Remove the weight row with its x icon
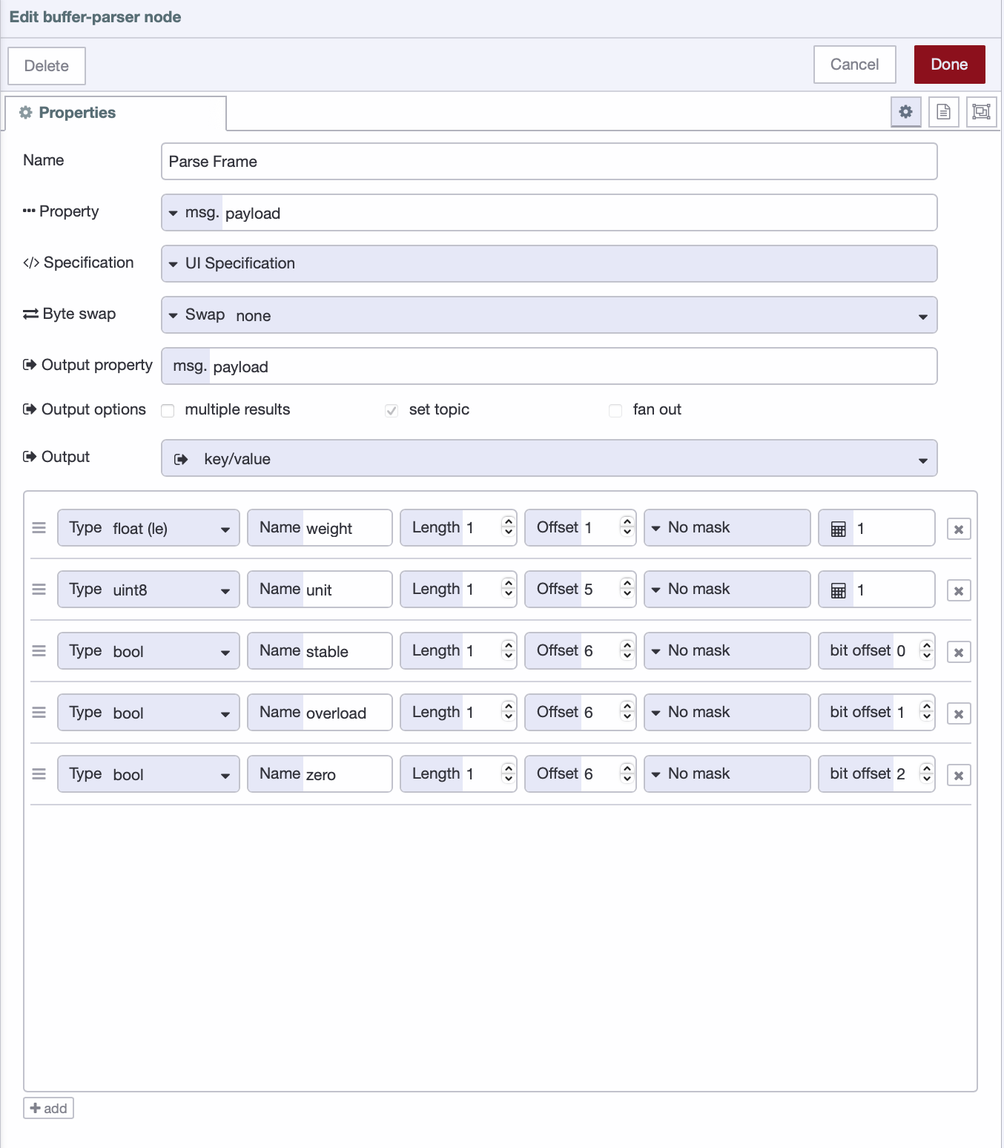1004x1148 pixels. [x=959, y=530]
